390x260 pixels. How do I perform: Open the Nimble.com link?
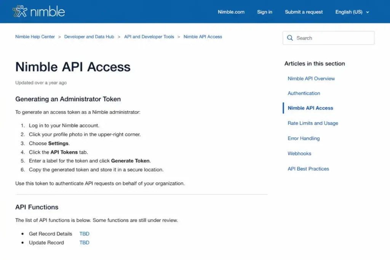coord(231,12)
